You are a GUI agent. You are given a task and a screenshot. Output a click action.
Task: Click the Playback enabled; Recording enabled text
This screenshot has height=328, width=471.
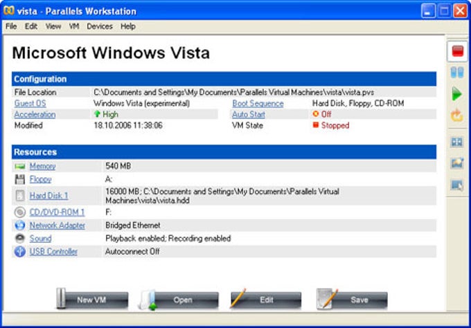point(168,239)
